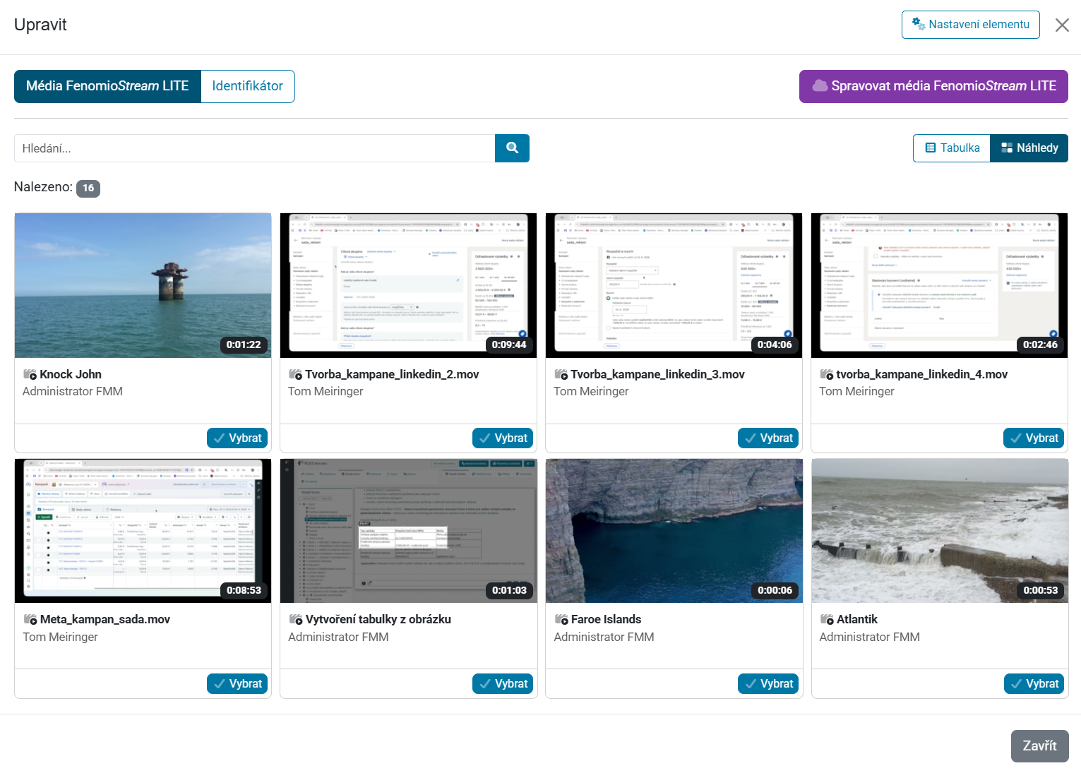Select Knock John with its Vybrat button
This screenshot has width=1081, height=773.
pyautogui.click(x=237, y=438)
